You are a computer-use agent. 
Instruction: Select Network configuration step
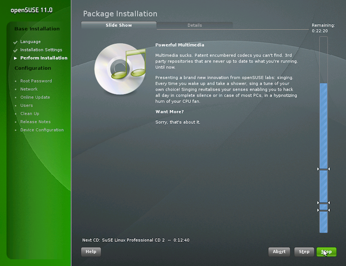point(29,89)
